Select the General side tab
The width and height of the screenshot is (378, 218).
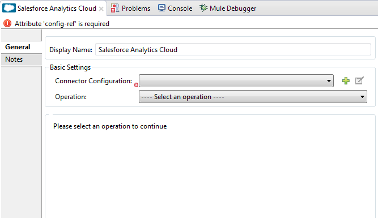(x=21, y=47)
